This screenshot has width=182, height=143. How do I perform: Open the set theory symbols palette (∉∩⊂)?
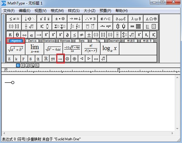(105, 19)
